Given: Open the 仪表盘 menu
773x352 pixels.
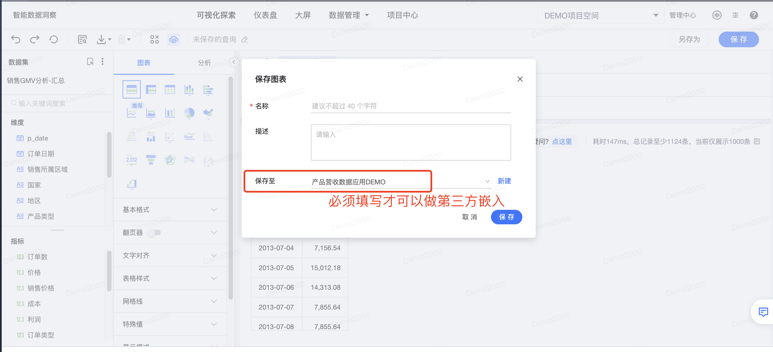Looking at the screenshot, I should point(265,15).
